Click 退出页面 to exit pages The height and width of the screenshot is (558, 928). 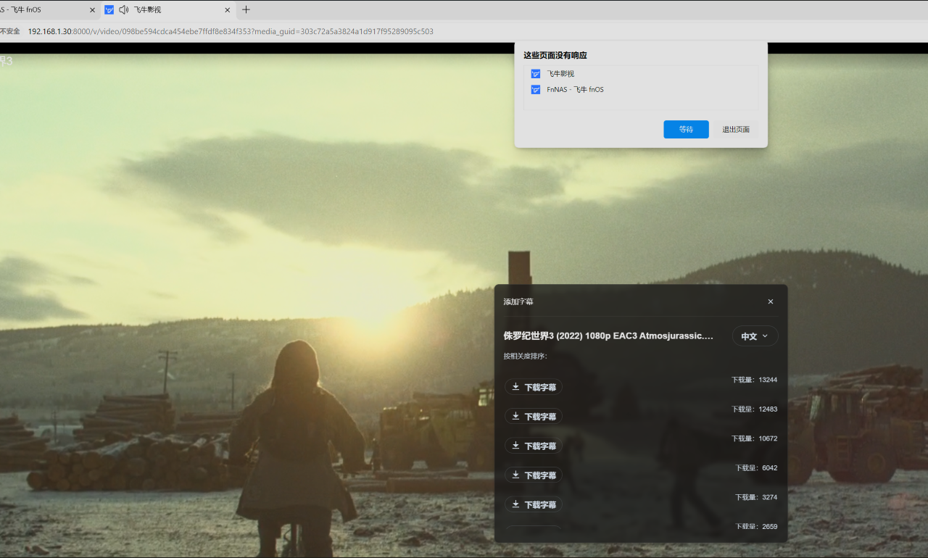[736, 130]
